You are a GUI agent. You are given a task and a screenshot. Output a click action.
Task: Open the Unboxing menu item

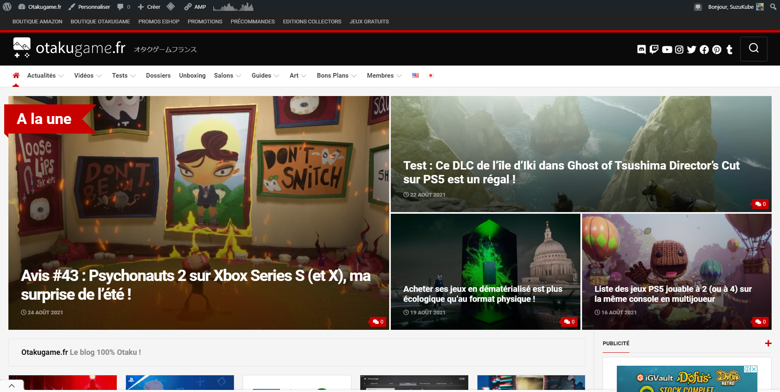tap(192, 76)
